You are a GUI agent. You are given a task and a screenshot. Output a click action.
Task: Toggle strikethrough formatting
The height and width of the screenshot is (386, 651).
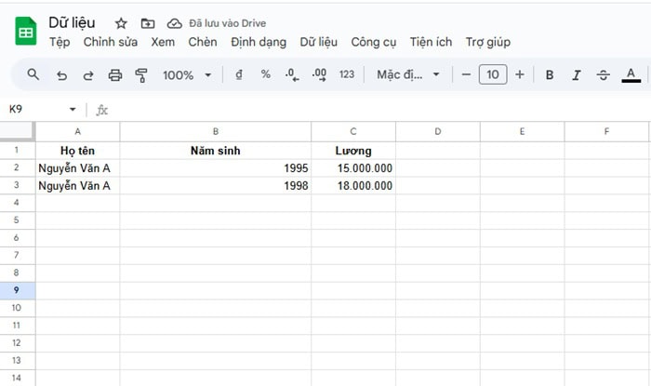coord(604,74)
